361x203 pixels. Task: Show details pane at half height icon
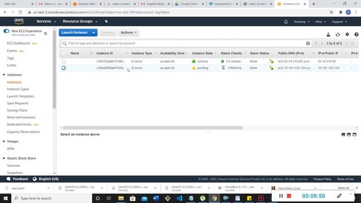click(x=349, y=134)
